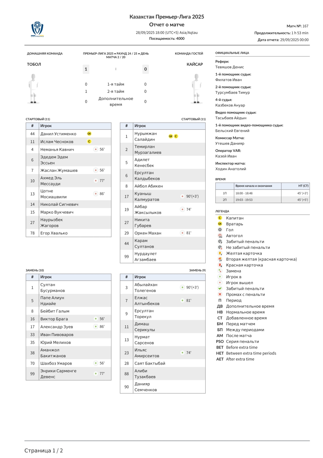Click the Гол ball icon in the legend
Image resolution: width=323 pixels, height=458 pixels.
(x=220, y=230)
